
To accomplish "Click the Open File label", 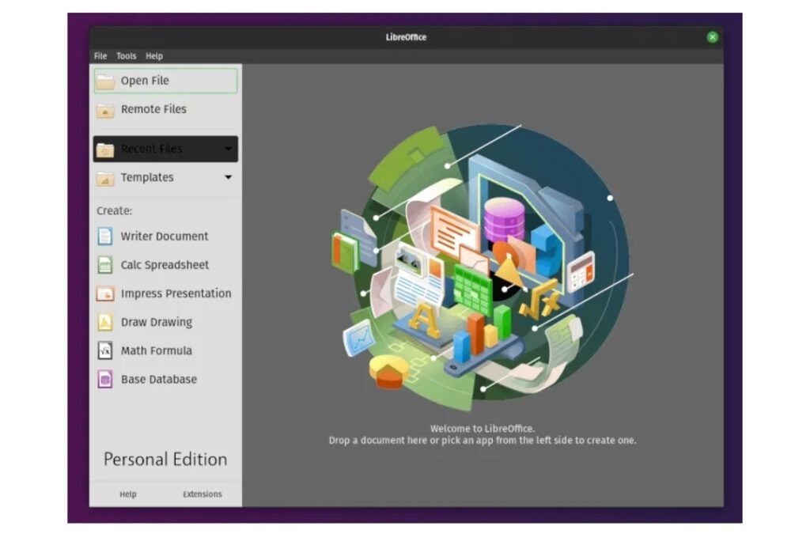I will coord(146,81).
